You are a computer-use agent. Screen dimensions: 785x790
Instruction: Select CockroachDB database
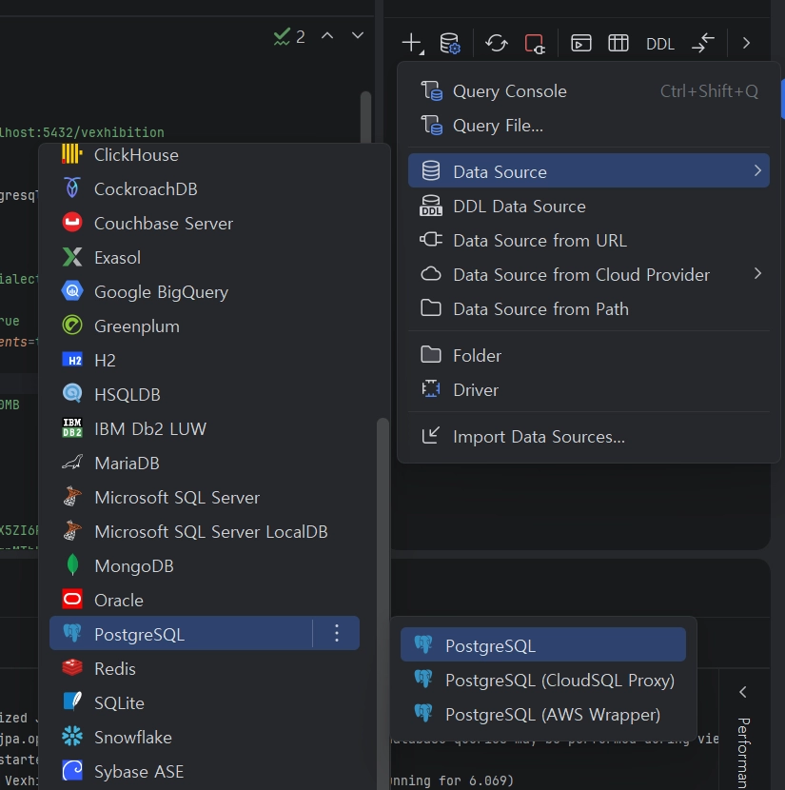point(205,189)
